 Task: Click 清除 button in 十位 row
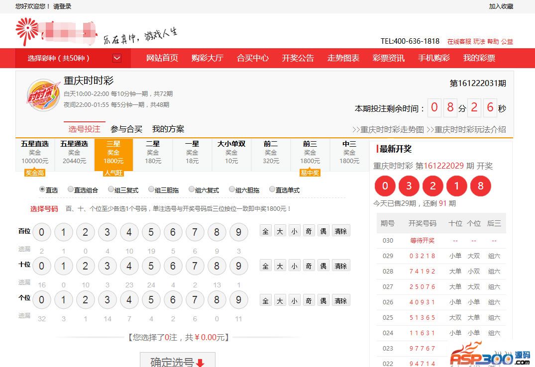tap(341, 266)
